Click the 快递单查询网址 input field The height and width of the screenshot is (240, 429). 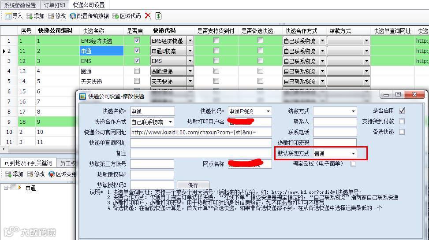click(x=201, y=143)
